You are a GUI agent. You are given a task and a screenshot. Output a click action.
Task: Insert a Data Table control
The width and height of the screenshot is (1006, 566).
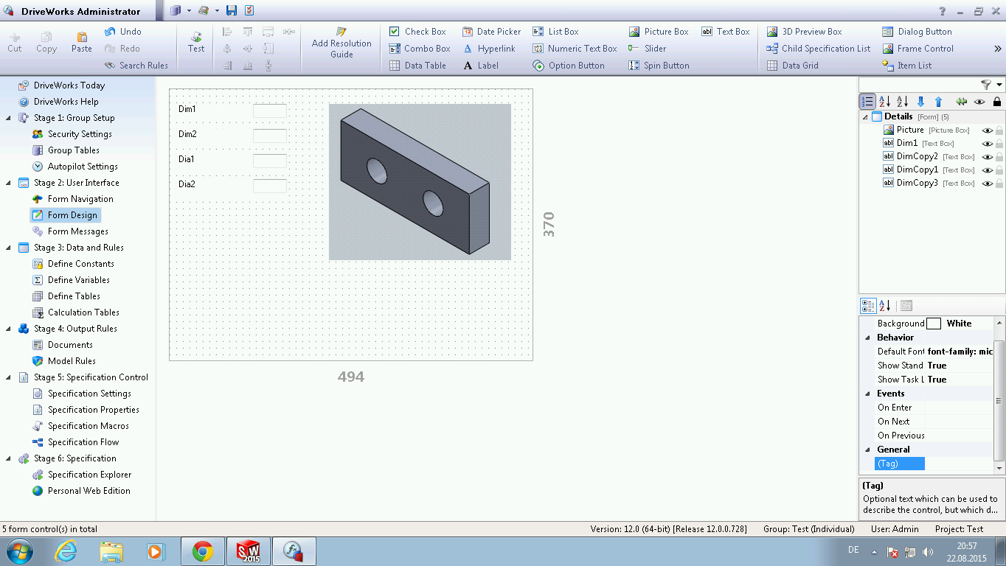click(417, 66)
